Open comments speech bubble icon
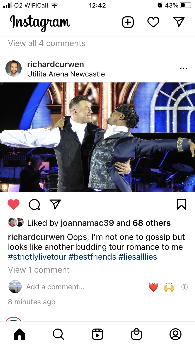The image size is (195, 347). pyautogui.click(x=34, y=204)
